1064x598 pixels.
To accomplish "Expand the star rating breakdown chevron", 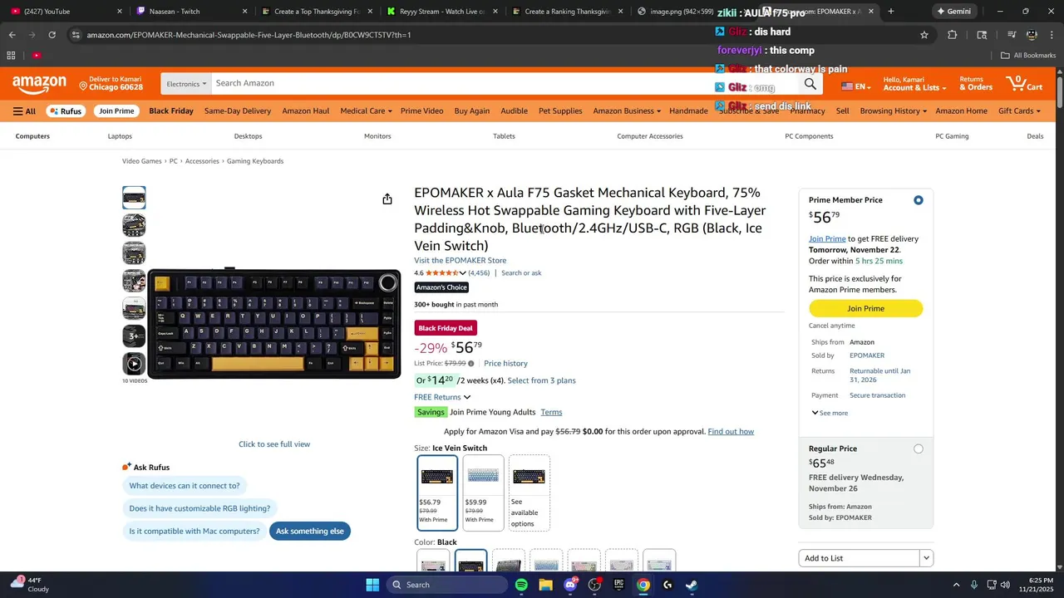I will pos(462,273).
